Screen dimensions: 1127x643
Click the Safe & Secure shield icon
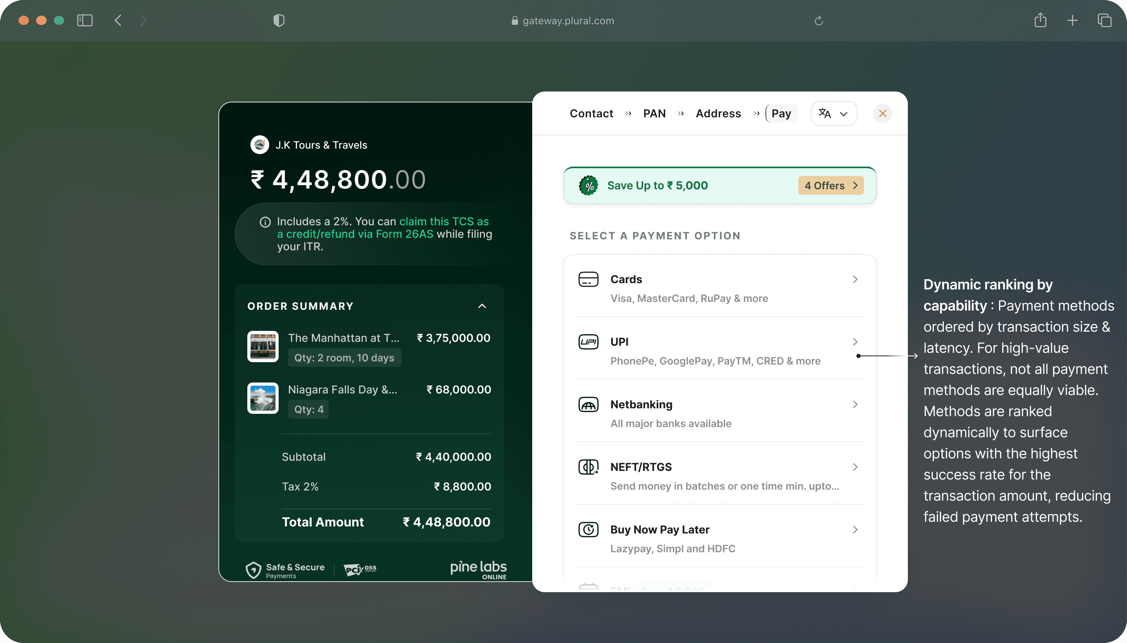pos(254,570)
